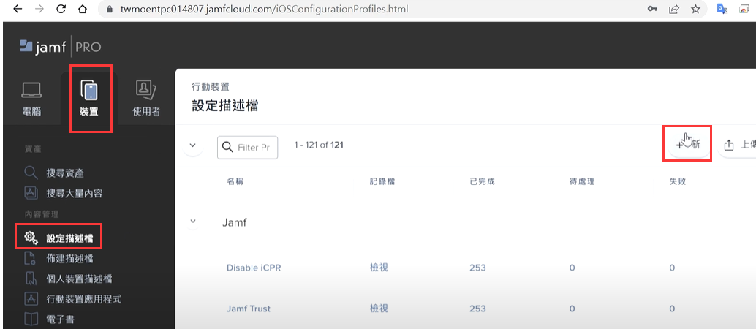The height and width of the screenshot is (329, 756).
Task: Open the Jamf Trust profile
Action: tap(249, 309)
